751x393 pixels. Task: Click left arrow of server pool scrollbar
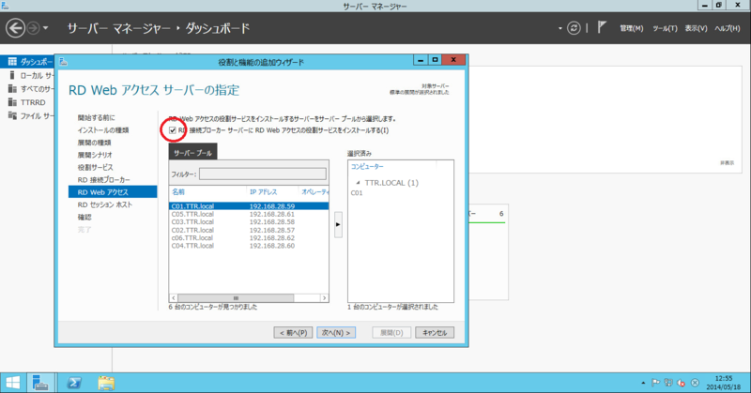(x=174, y=297)
